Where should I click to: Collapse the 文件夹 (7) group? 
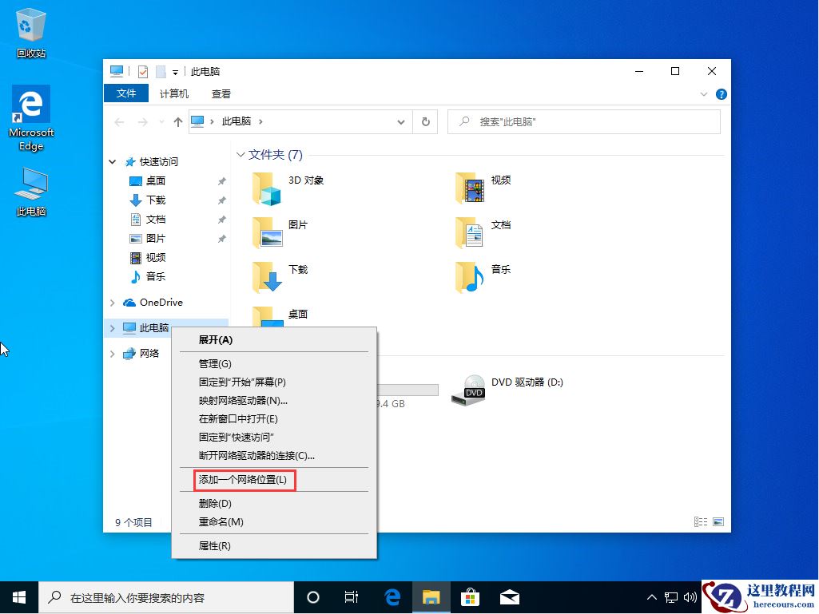(x=241, y=154)
